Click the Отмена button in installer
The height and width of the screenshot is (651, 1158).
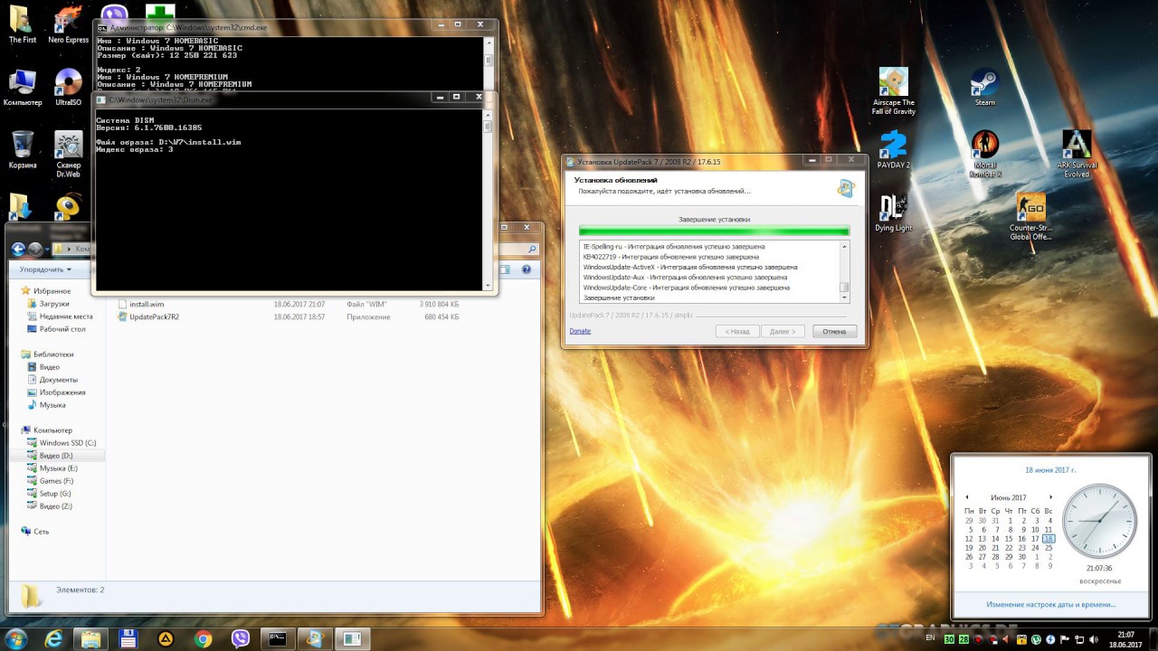click(834, 331)
